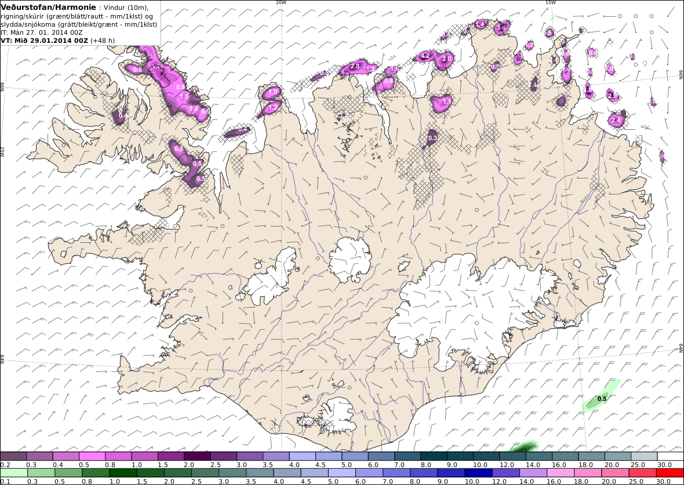This screenshot has height=485, width=684.
Task: Click the pale grey snow swatch for 25.0–30.0
Action: pyautogui.click(x=645, y=457)
